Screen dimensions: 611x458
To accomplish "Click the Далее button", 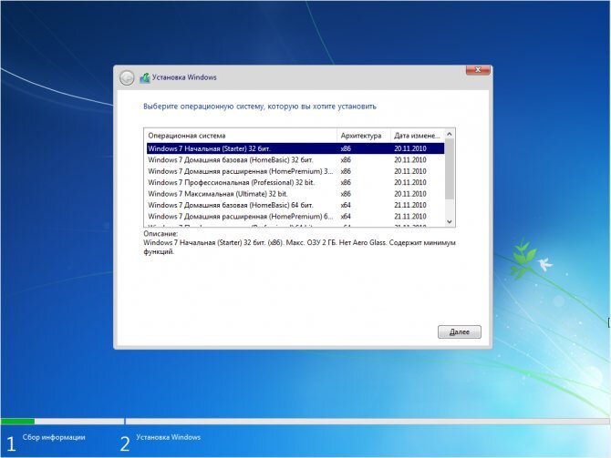I will tap(460, 332).
